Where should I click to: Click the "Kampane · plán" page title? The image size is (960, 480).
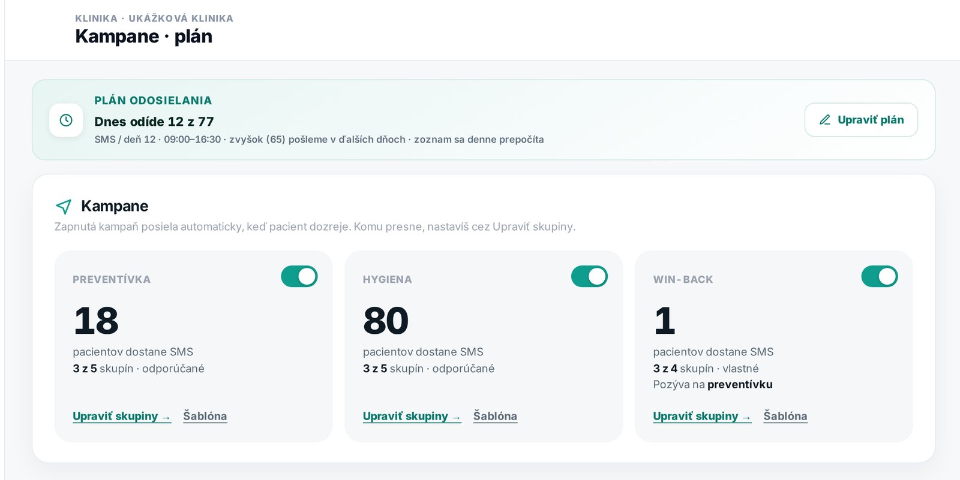(144, 36)
